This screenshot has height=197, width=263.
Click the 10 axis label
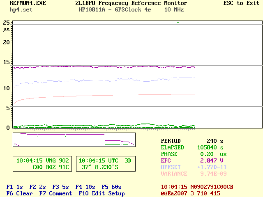tap(7, 88)
